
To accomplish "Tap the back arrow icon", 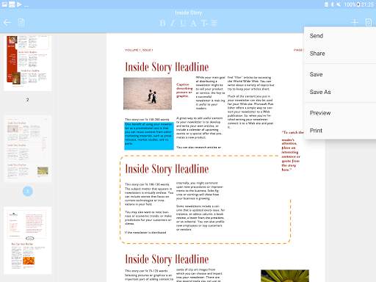I will 7,23.
